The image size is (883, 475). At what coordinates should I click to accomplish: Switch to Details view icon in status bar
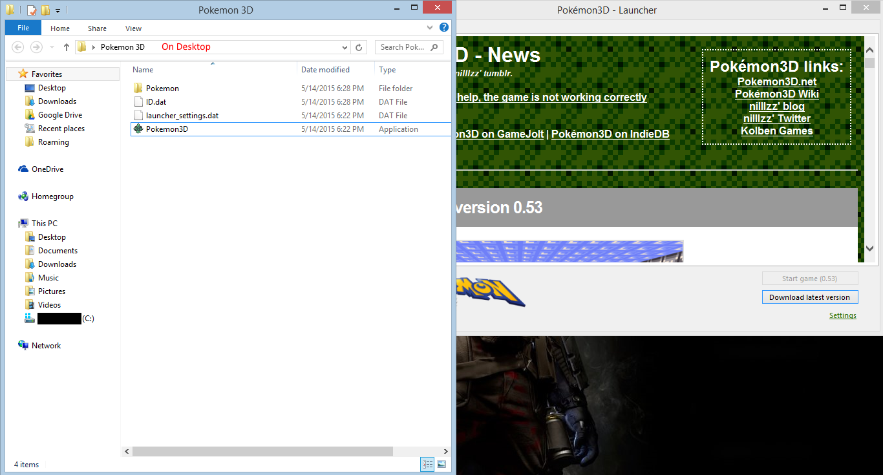[x=427, y=464]
